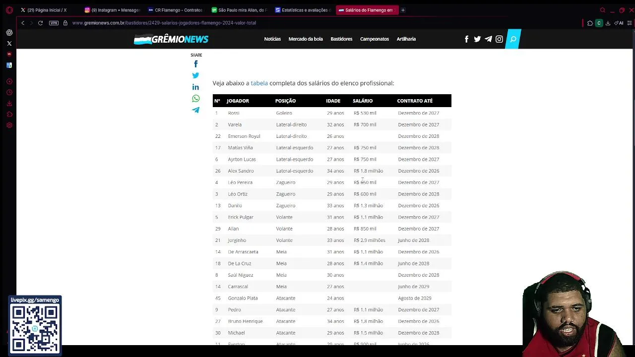
Task: Go back to the previous page
Action: point(22,23)
